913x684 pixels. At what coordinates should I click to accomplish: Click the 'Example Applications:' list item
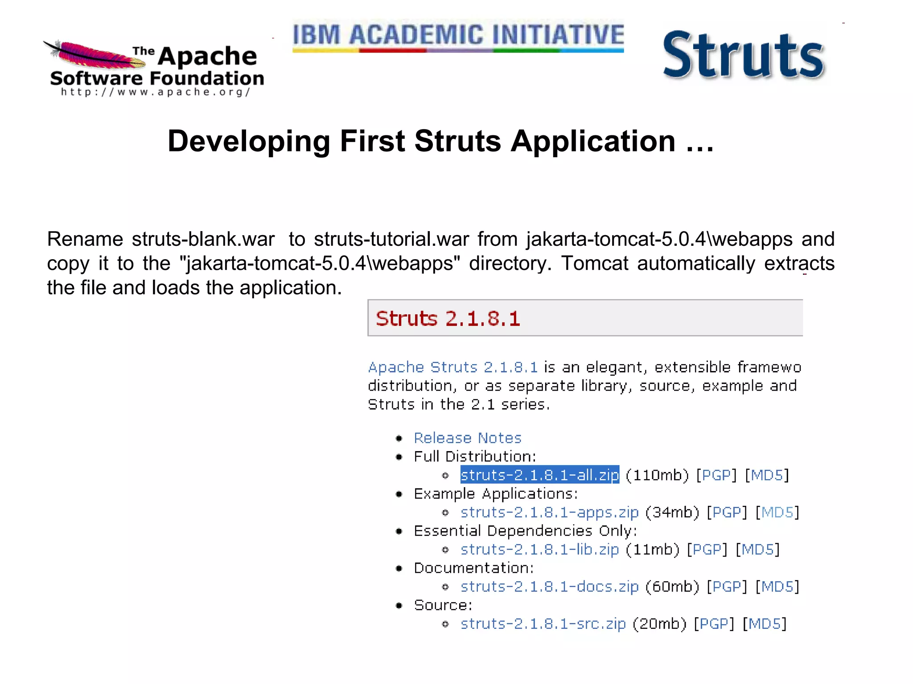pos(496,494)
